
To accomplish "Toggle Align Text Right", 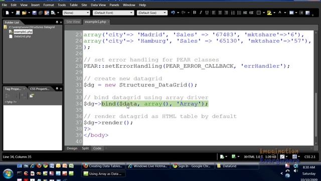I will click(x=226, y=13).
